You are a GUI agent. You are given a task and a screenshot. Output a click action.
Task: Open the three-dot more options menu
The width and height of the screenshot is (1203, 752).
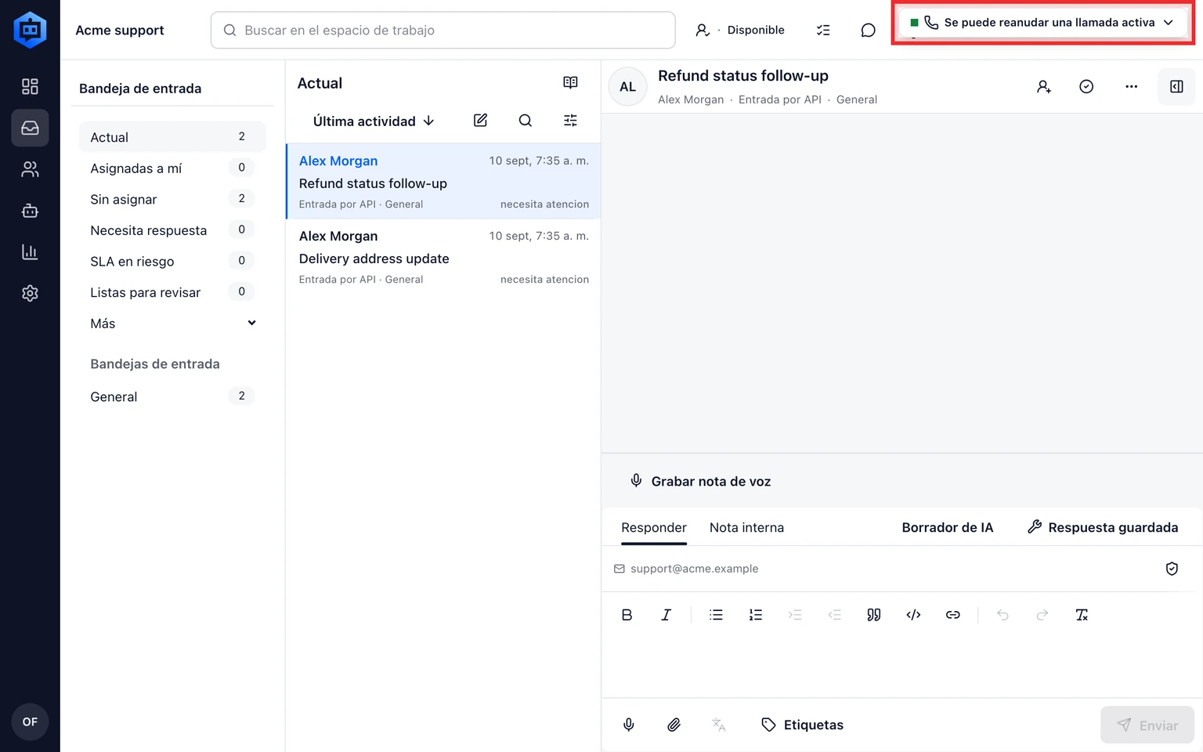point(1131,87)
